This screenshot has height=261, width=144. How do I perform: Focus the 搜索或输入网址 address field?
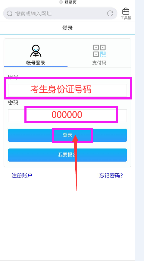coord(60,14)
